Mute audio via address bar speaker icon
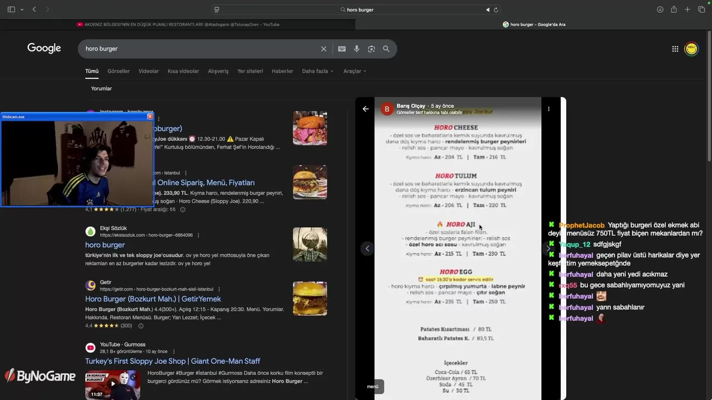Screen dimensions: 712x400 [488, 9]
